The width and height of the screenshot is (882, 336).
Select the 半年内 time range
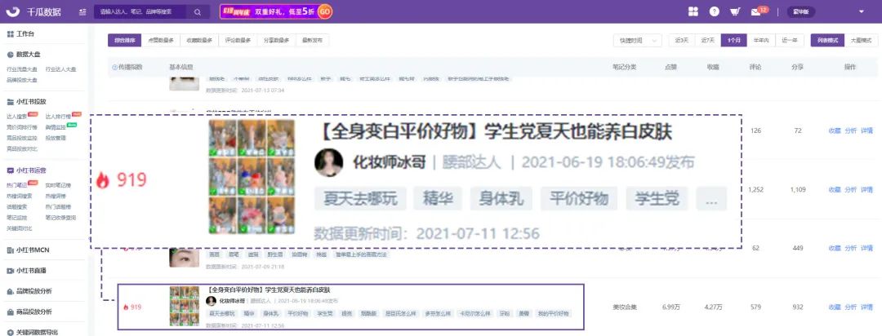761,41
